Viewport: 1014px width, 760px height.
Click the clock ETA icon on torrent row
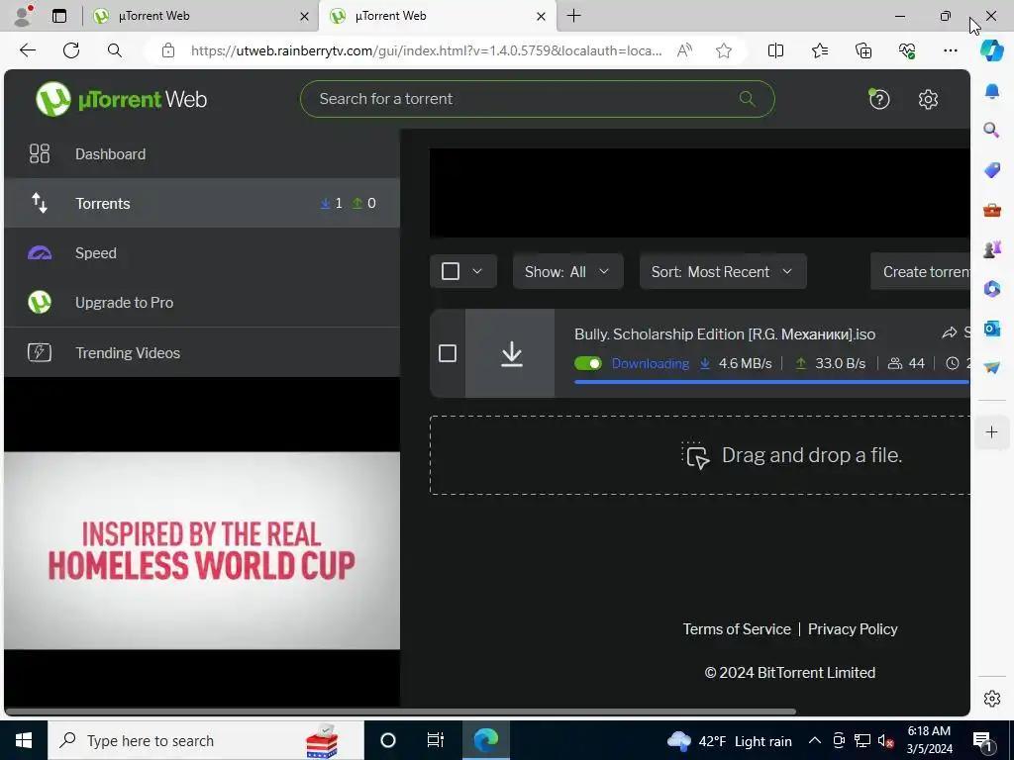tap(952, 364)
